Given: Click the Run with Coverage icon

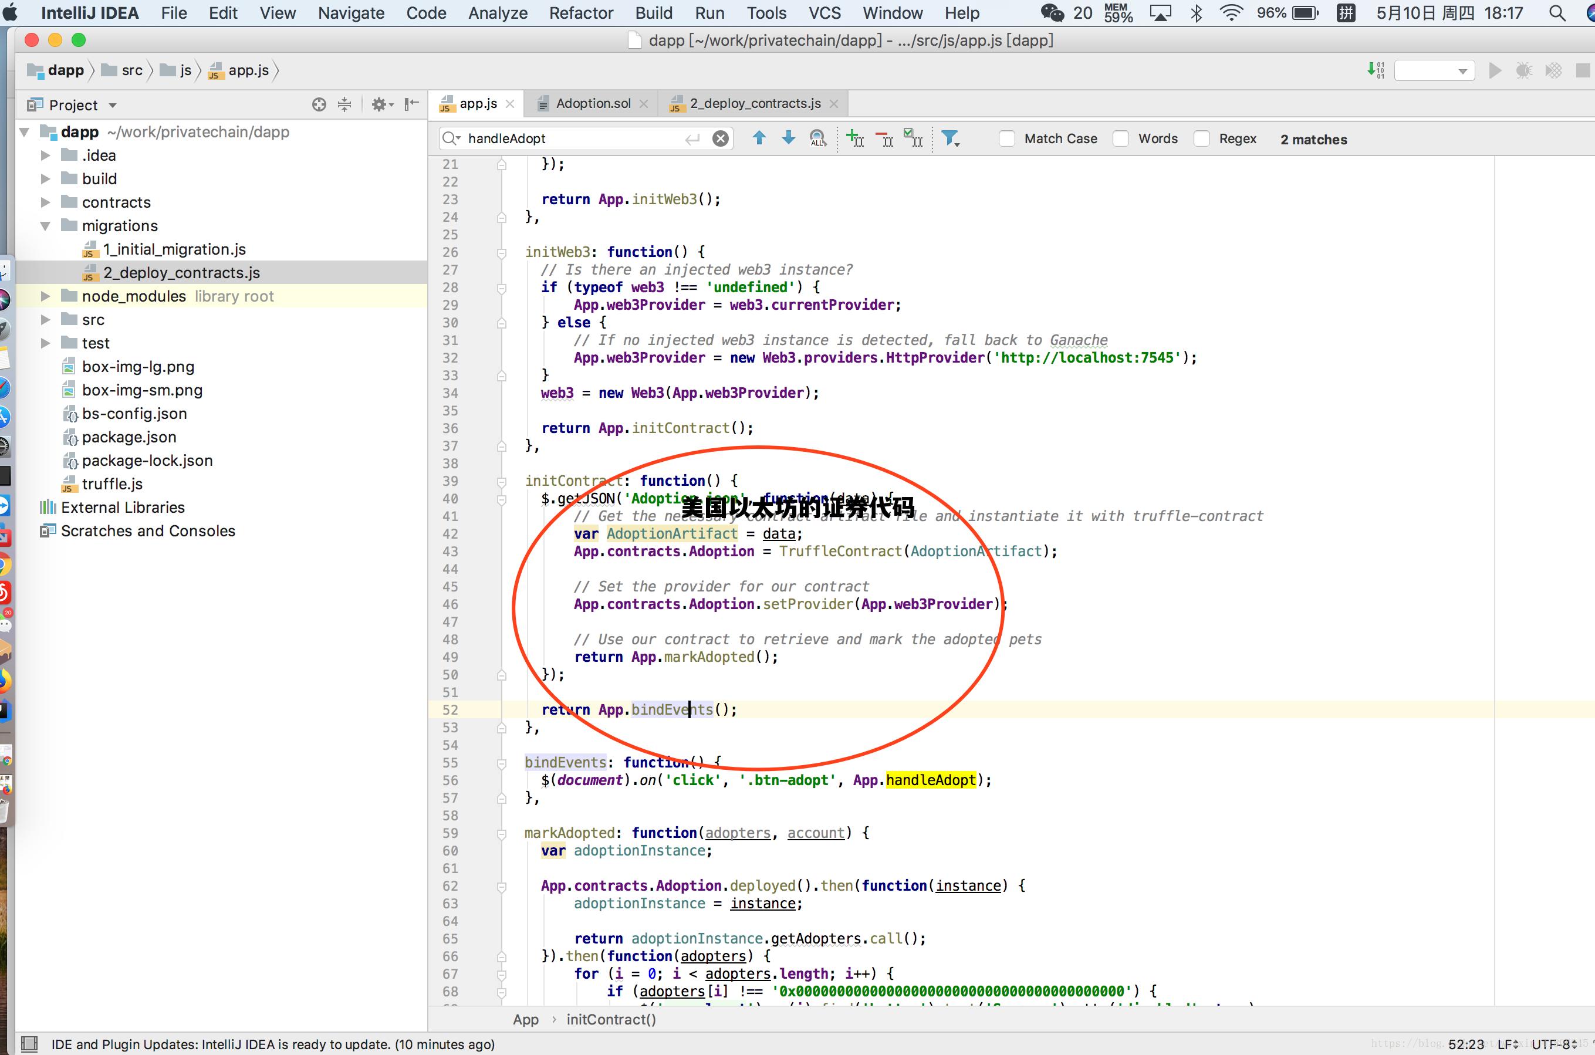Looking at the screenshot, I should 1553,70.
